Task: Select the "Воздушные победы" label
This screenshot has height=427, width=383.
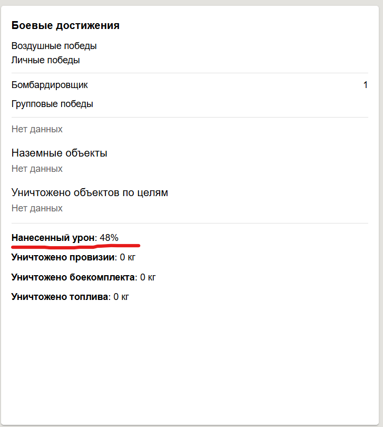Action: pyautogui.click(x=54, y=46)
